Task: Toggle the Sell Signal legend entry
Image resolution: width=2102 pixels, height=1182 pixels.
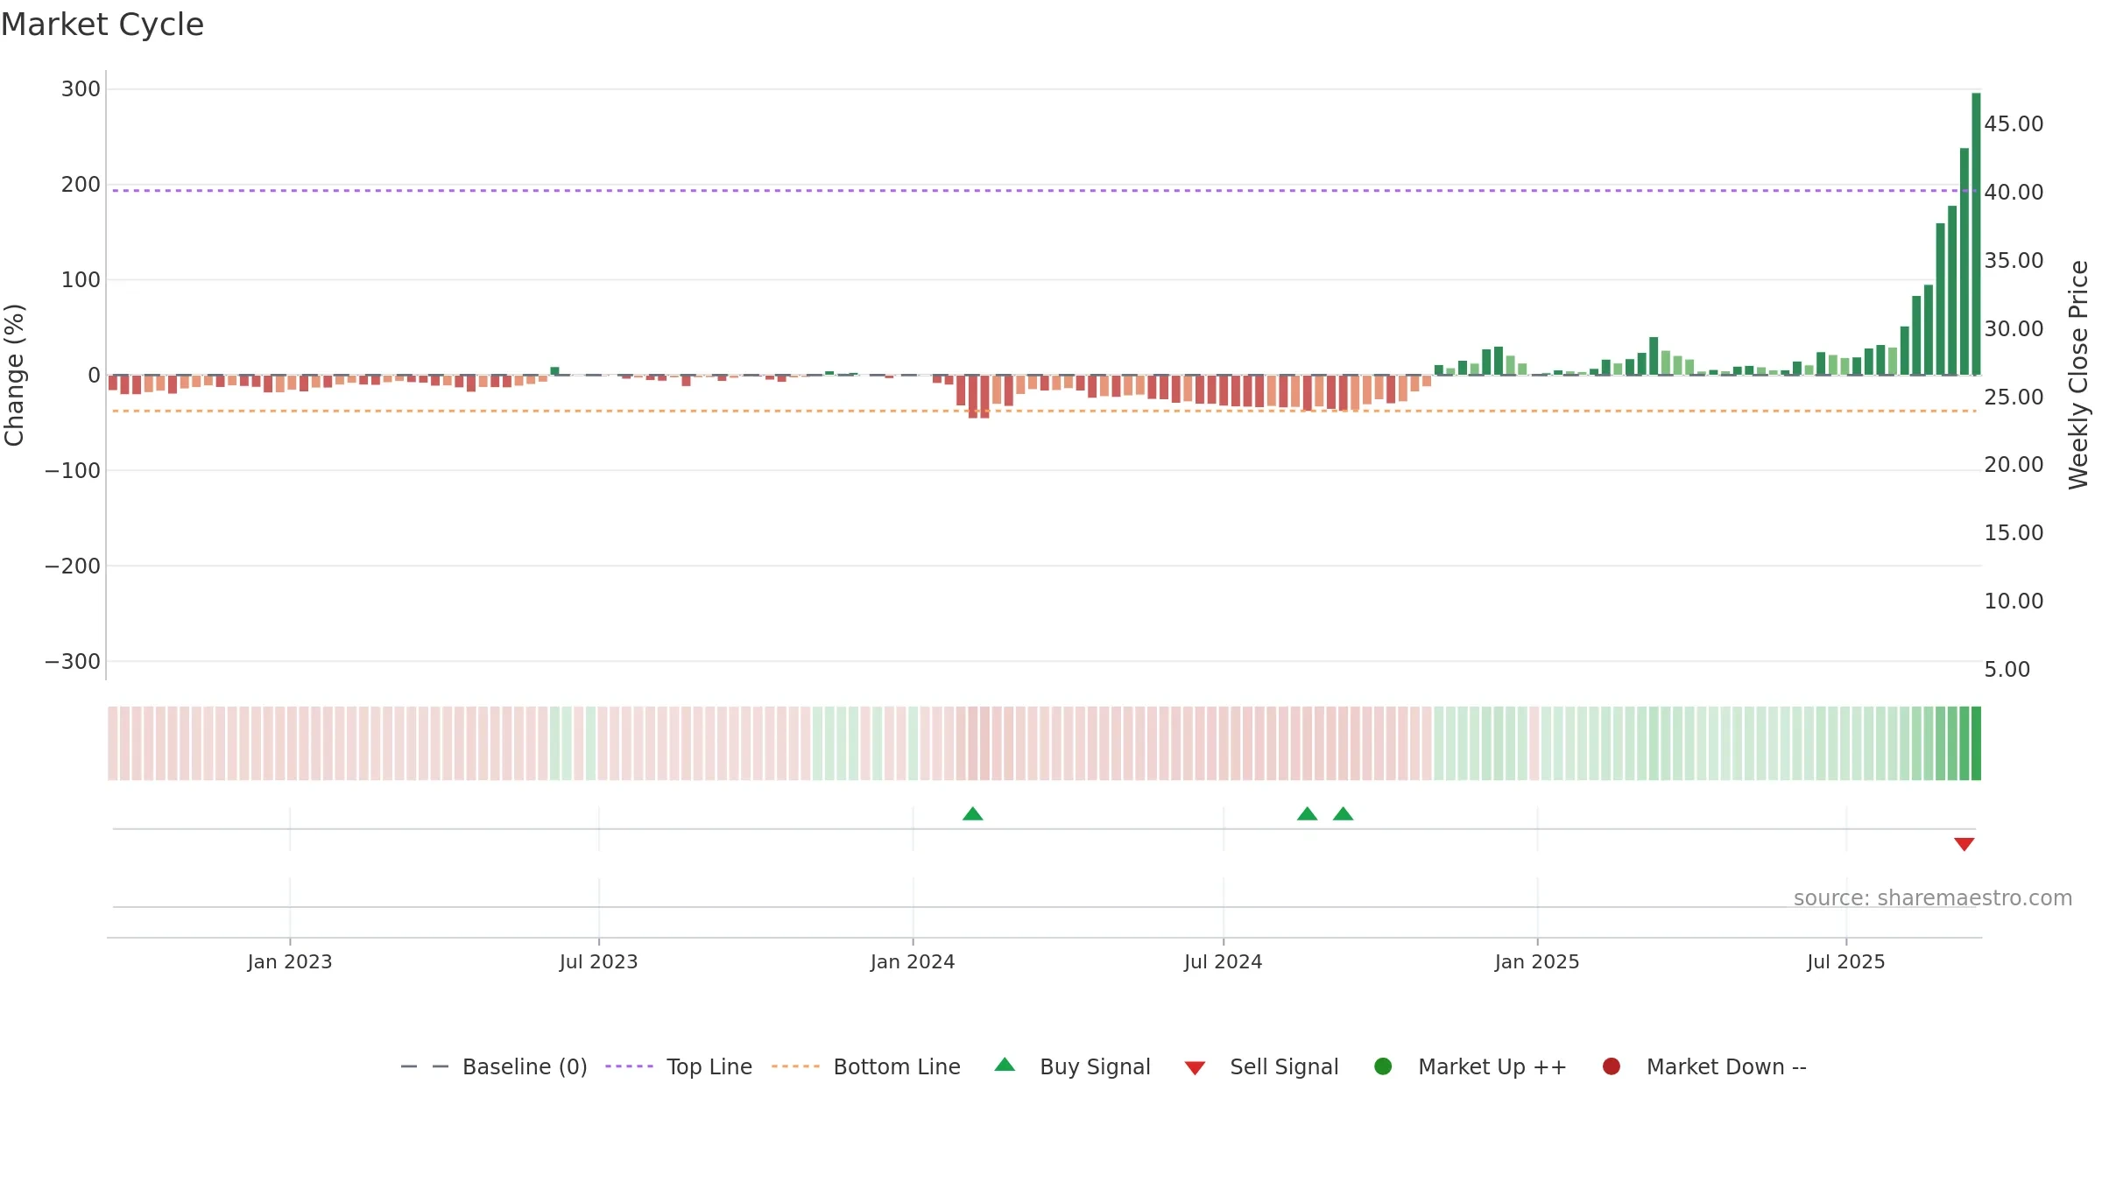Action: coord(1261,1066)
